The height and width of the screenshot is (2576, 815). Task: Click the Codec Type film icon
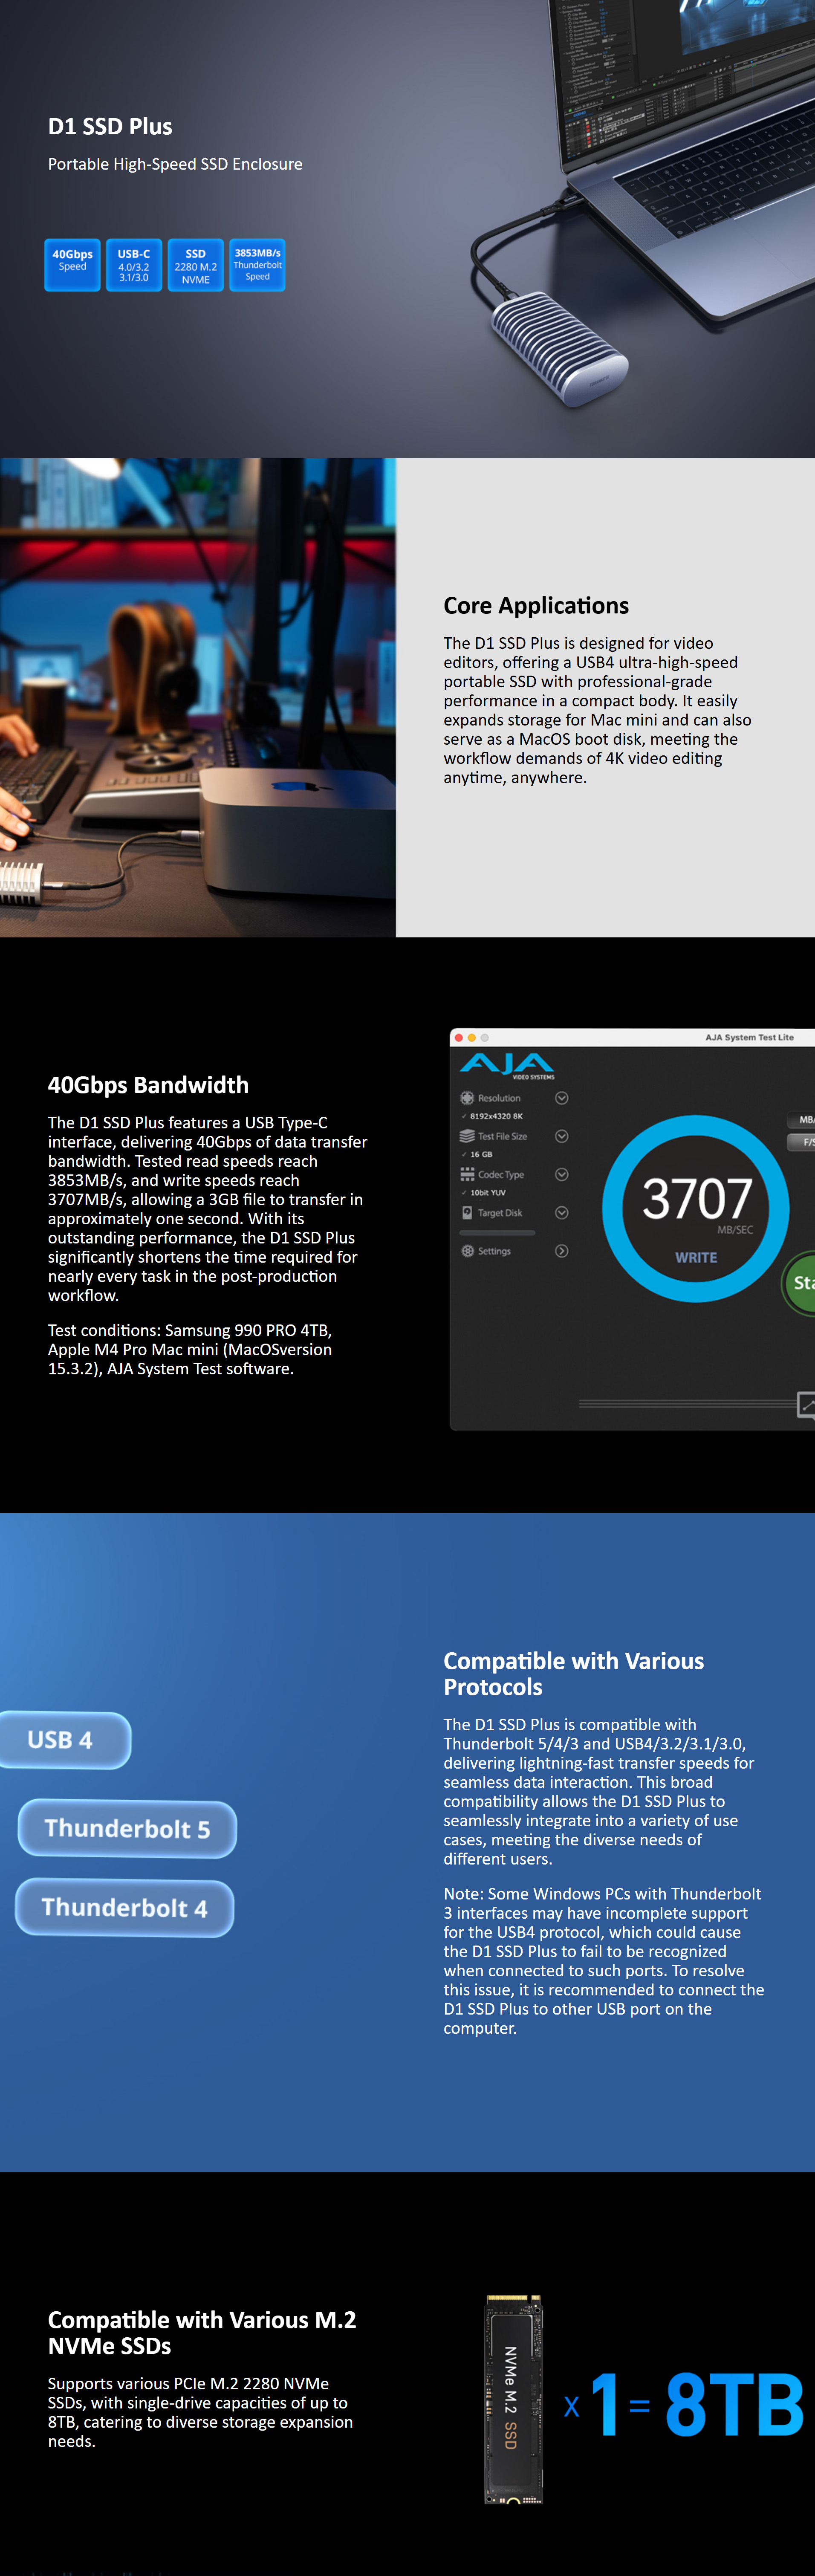pos(467,1174)
